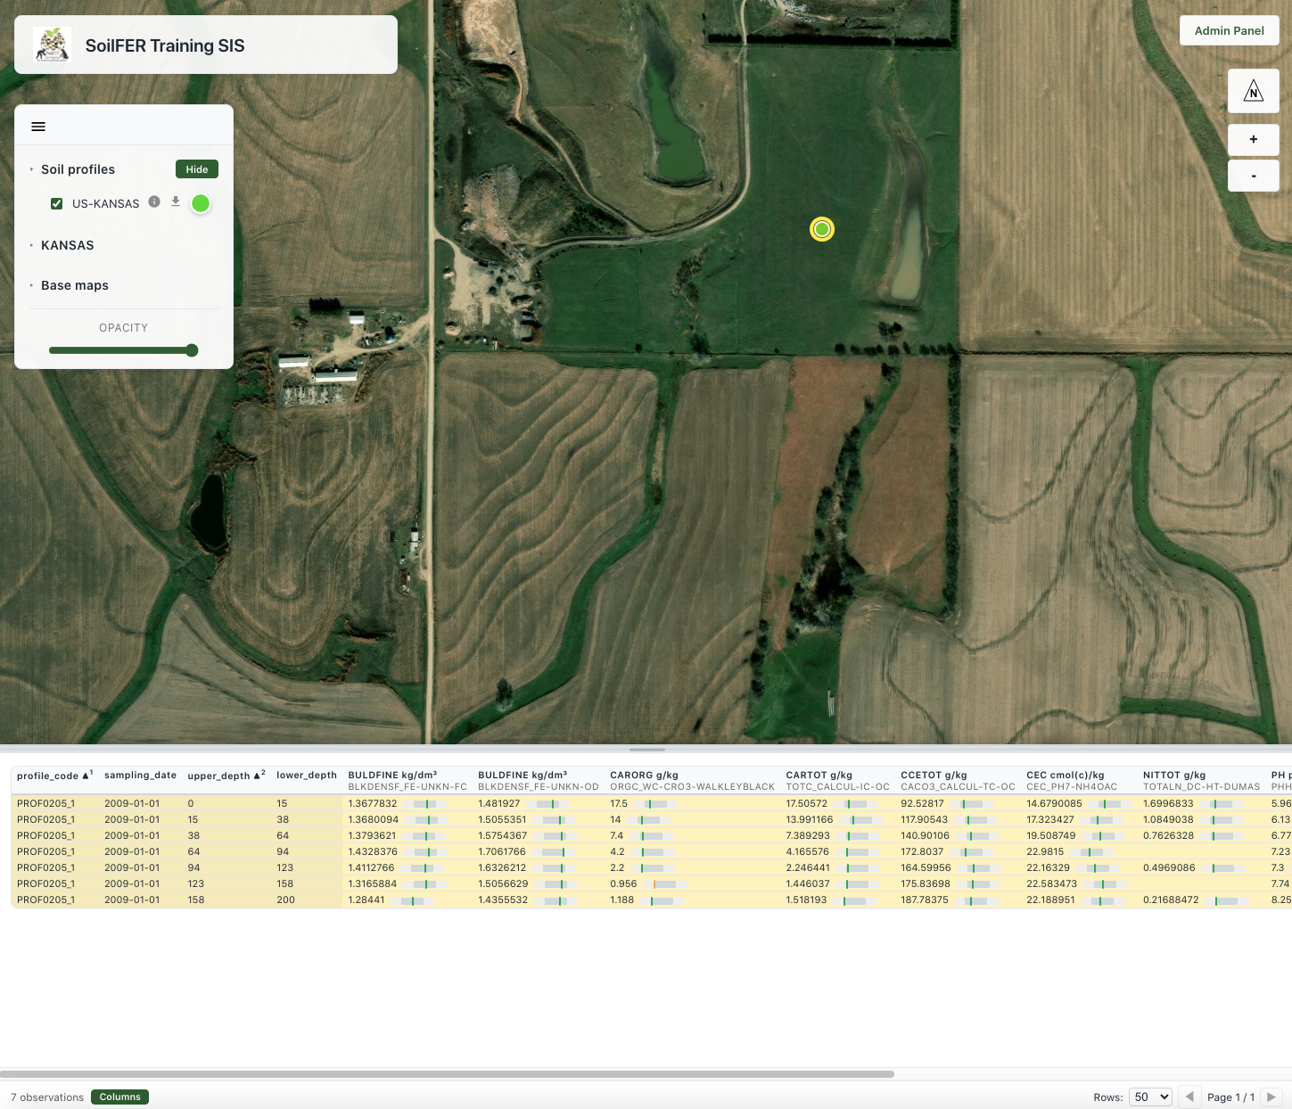Click the 7 observations count text
Screen dimensions: 1292x1109
[47, 1097]
